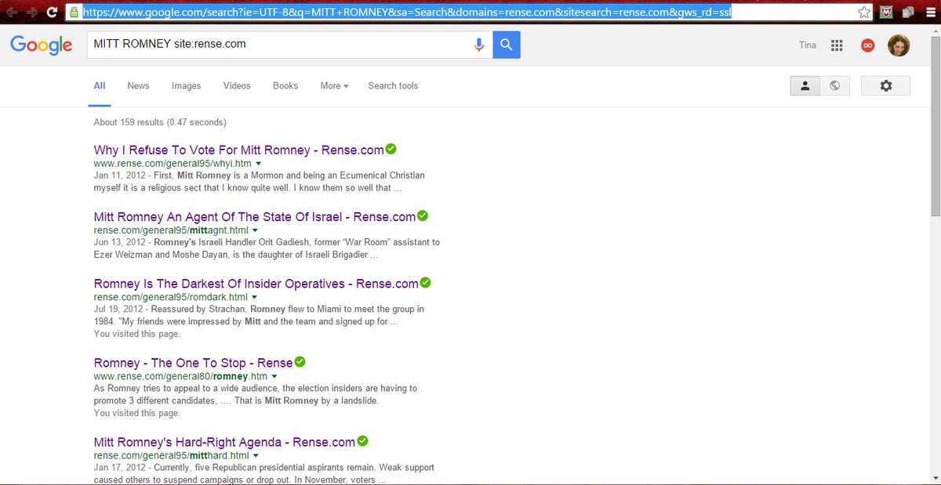Click the www.rense.com/general95/whyi.htm URL text
The height and width of the screenshot is (485, 941).
coord(173,164)
